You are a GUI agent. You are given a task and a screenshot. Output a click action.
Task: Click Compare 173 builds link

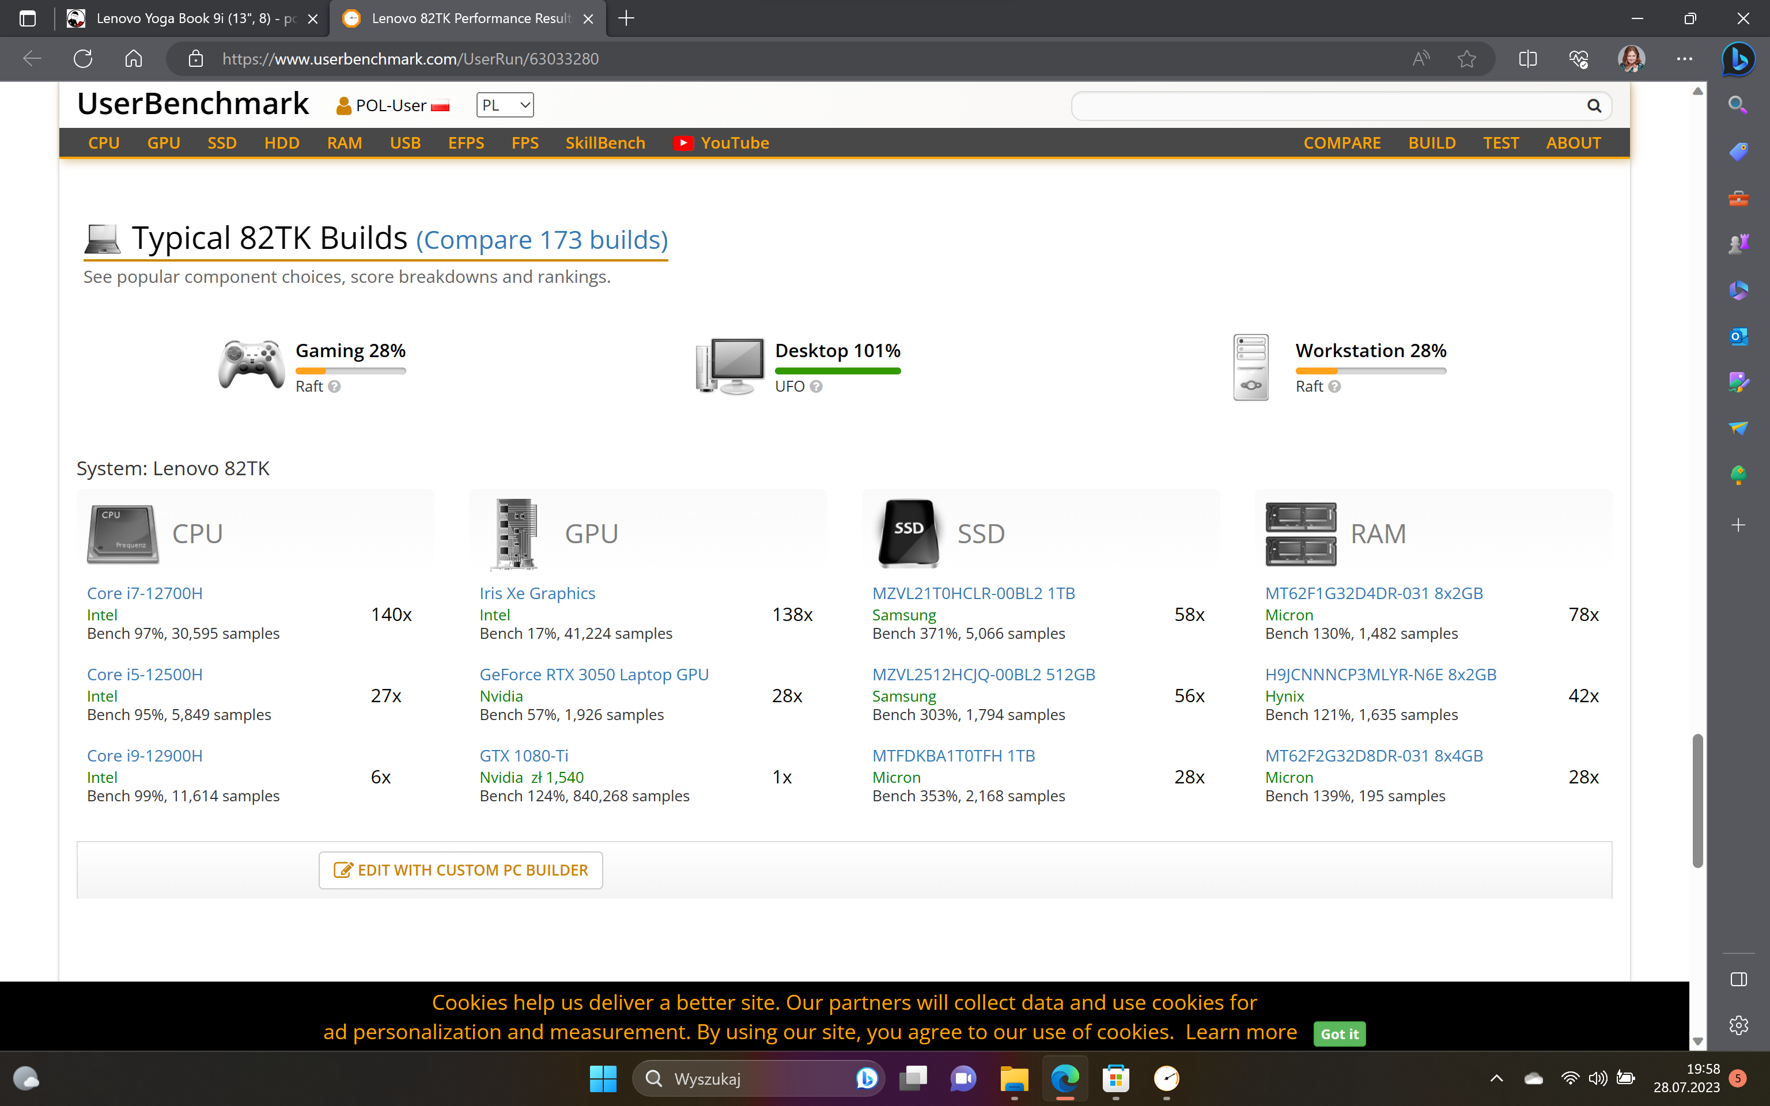tap(542, 240)
